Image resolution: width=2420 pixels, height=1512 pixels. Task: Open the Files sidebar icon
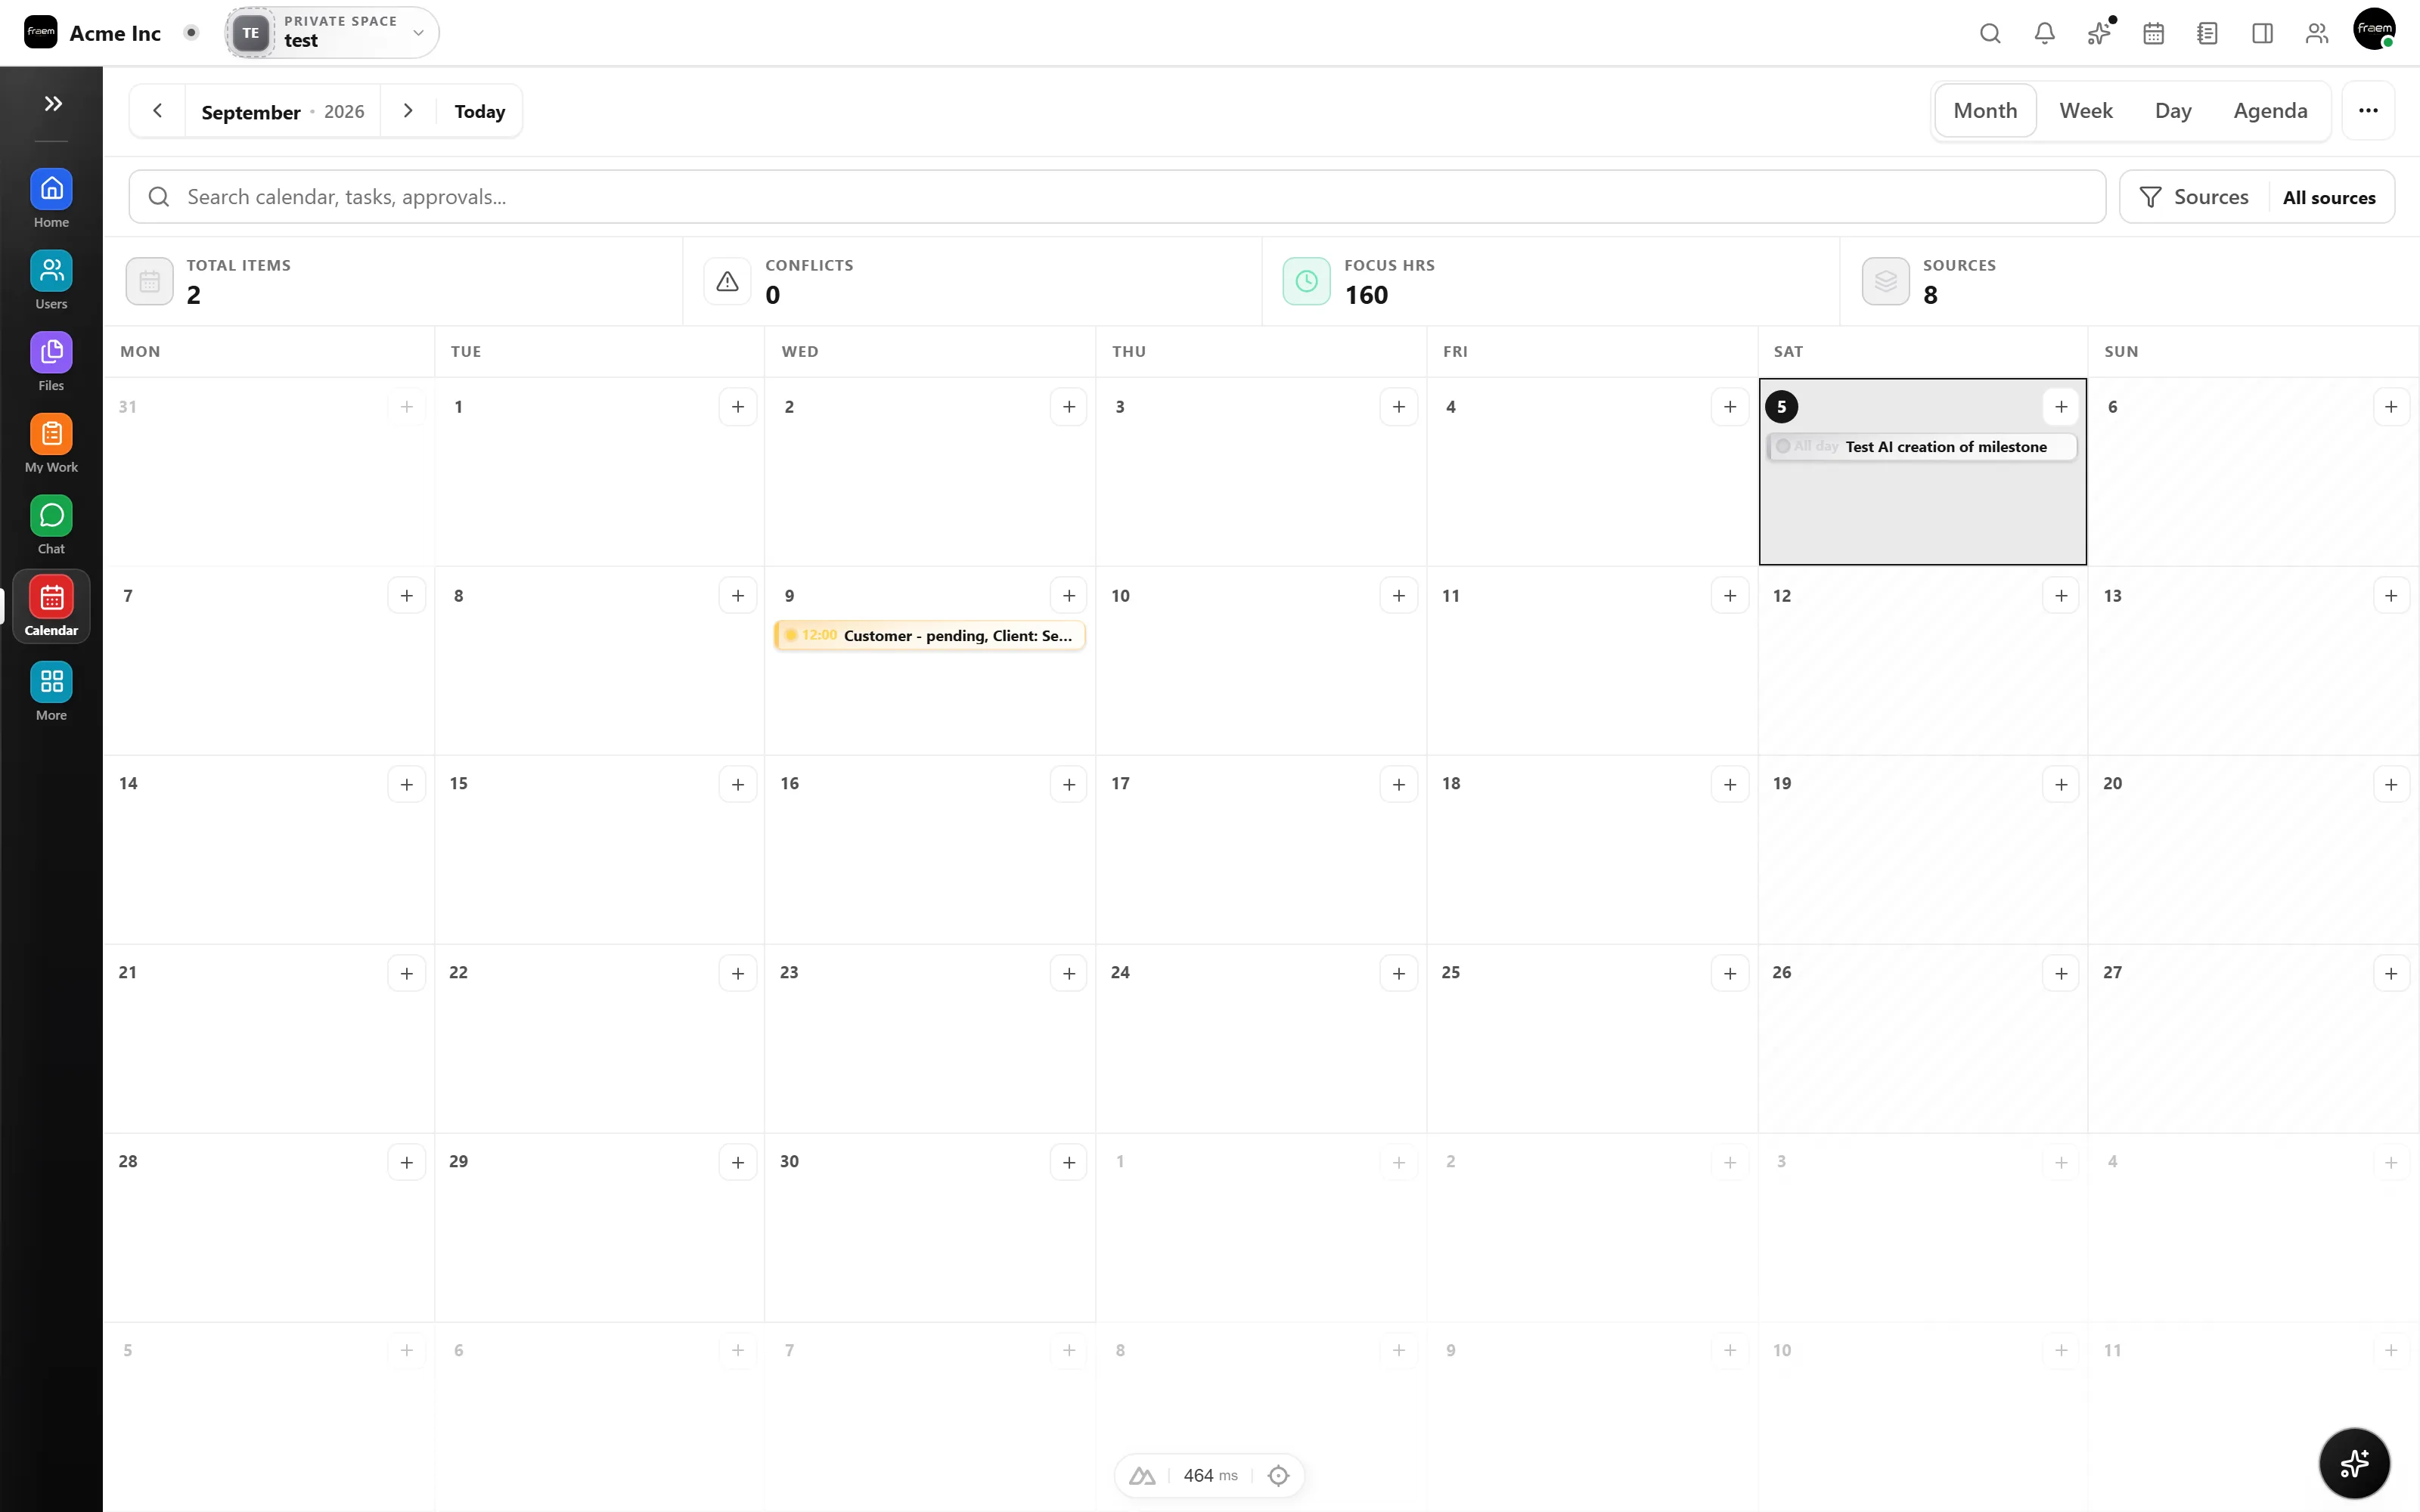tap(51, 362)
